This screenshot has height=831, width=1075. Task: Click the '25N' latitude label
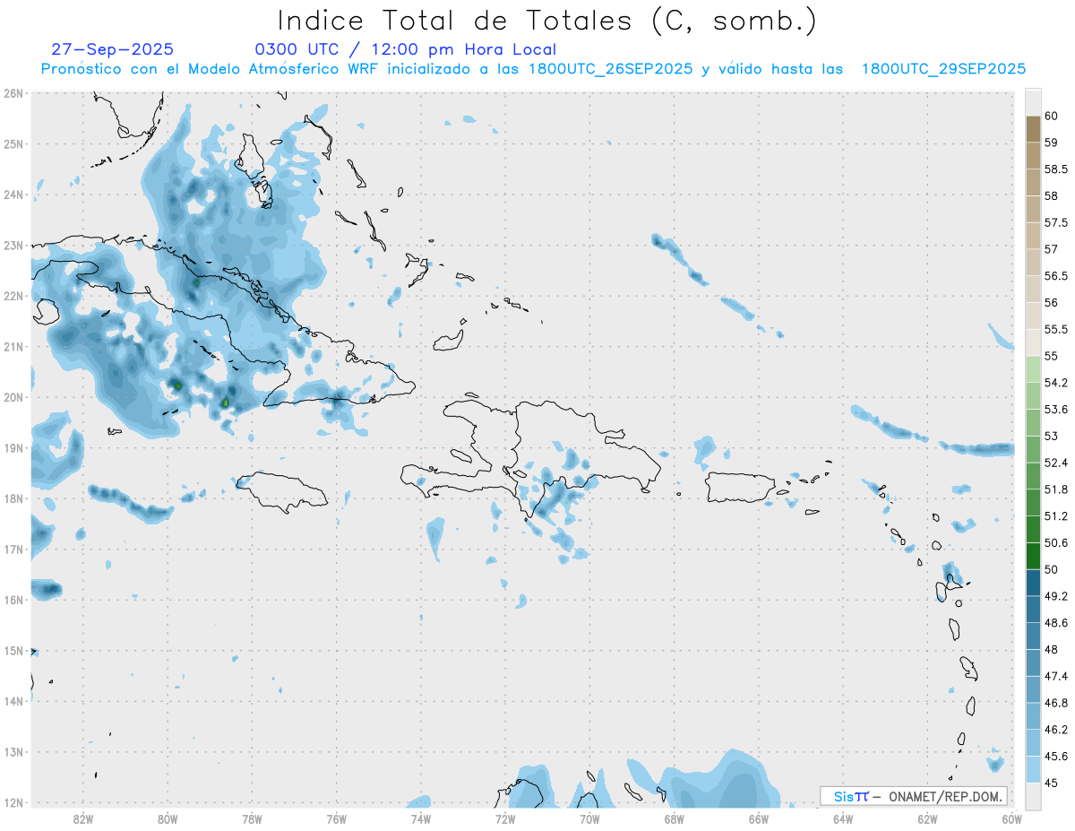pyautogui.click(x=13, y=143)
